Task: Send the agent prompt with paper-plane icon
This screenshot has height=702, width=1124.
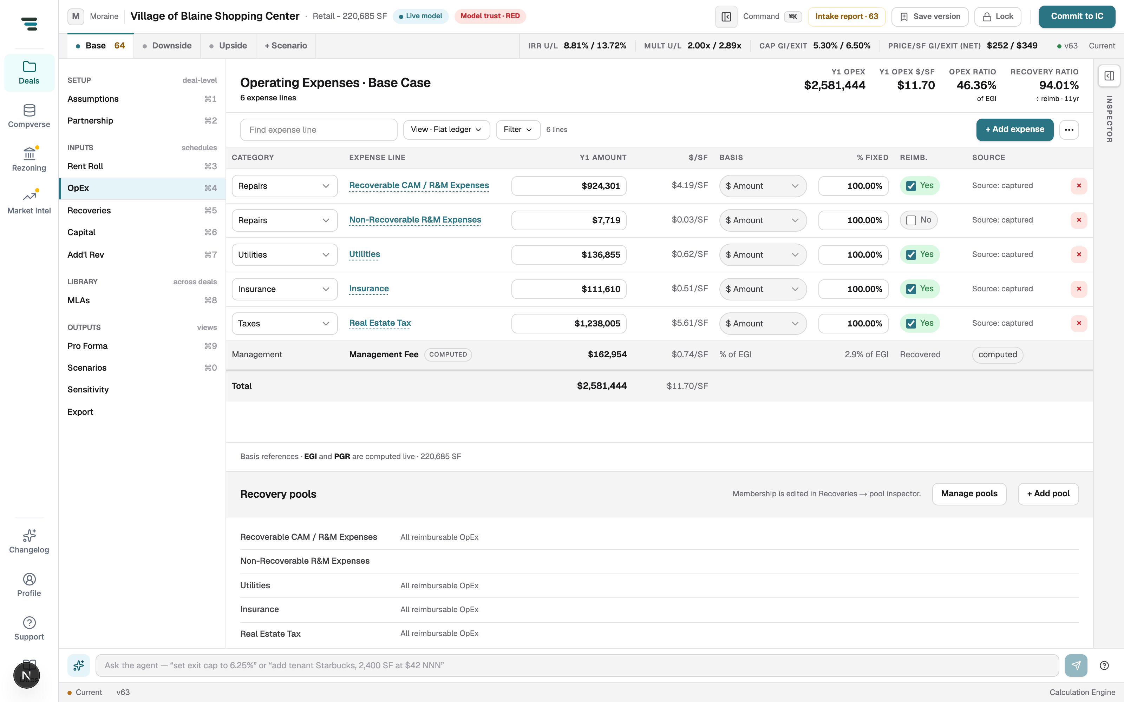Action: pyautogui.click(x=1076, y=665)
